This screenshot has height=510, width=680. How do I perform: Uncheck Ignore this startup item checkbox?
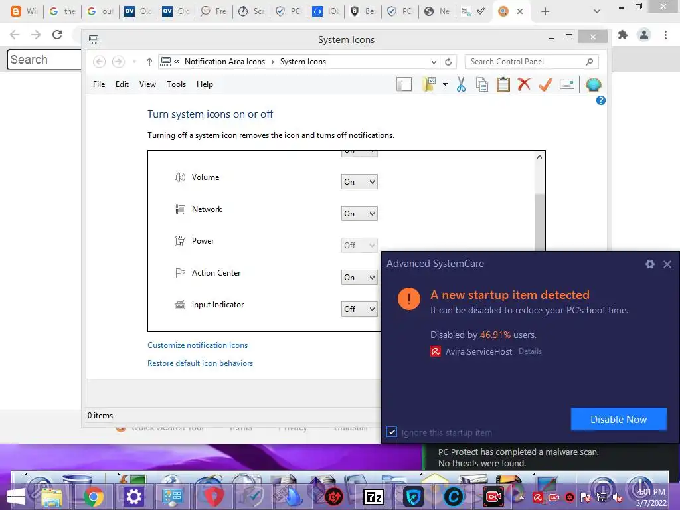pyautogui.click(x=392, y=432)
